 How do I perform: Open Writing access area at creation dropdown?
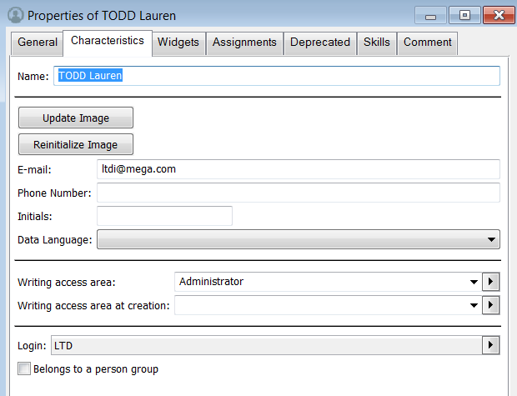click(x=473, y=306)
